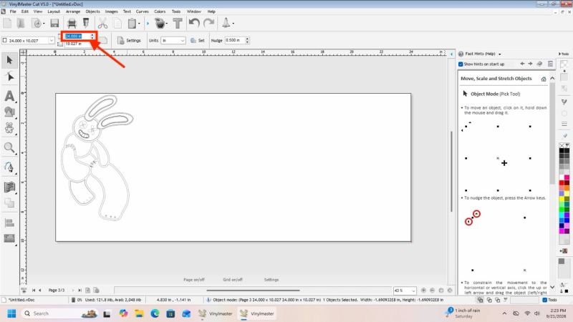Screen dimensions: 573x322
Task: Click the back arrow in Fast Hints
Action: pos(522,64)
